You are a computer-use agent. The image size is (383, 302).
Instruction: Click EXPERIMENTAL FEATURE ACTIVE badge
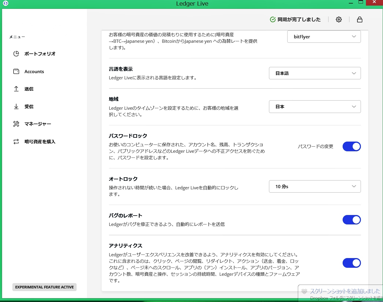[x=44, y=287]
